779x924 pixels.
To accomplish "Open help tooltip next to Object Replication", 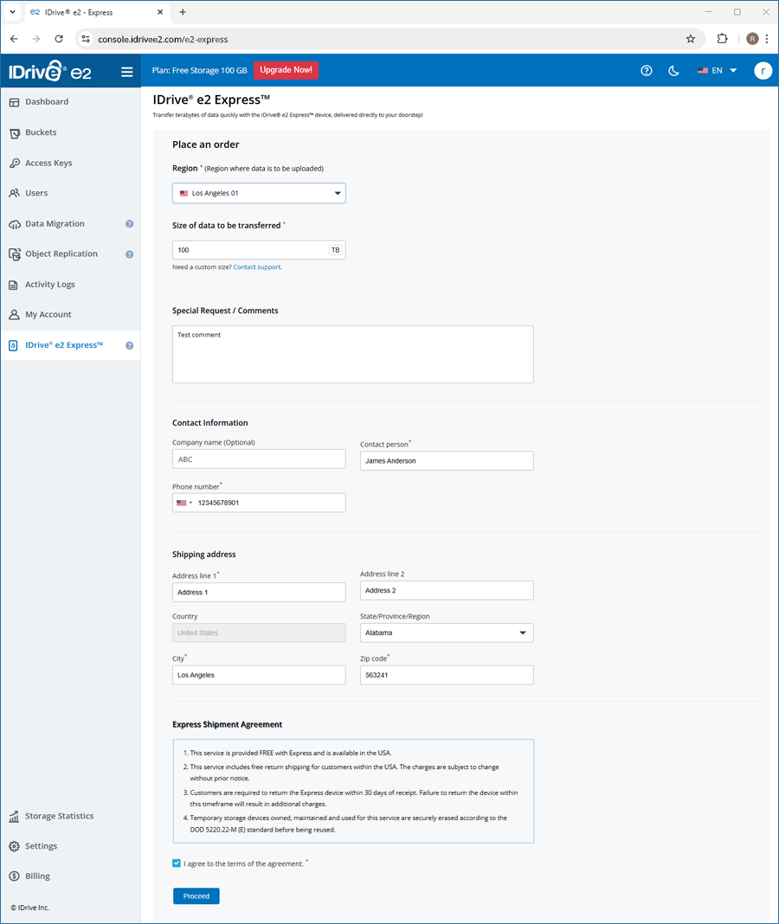I will tap(129, 254).
